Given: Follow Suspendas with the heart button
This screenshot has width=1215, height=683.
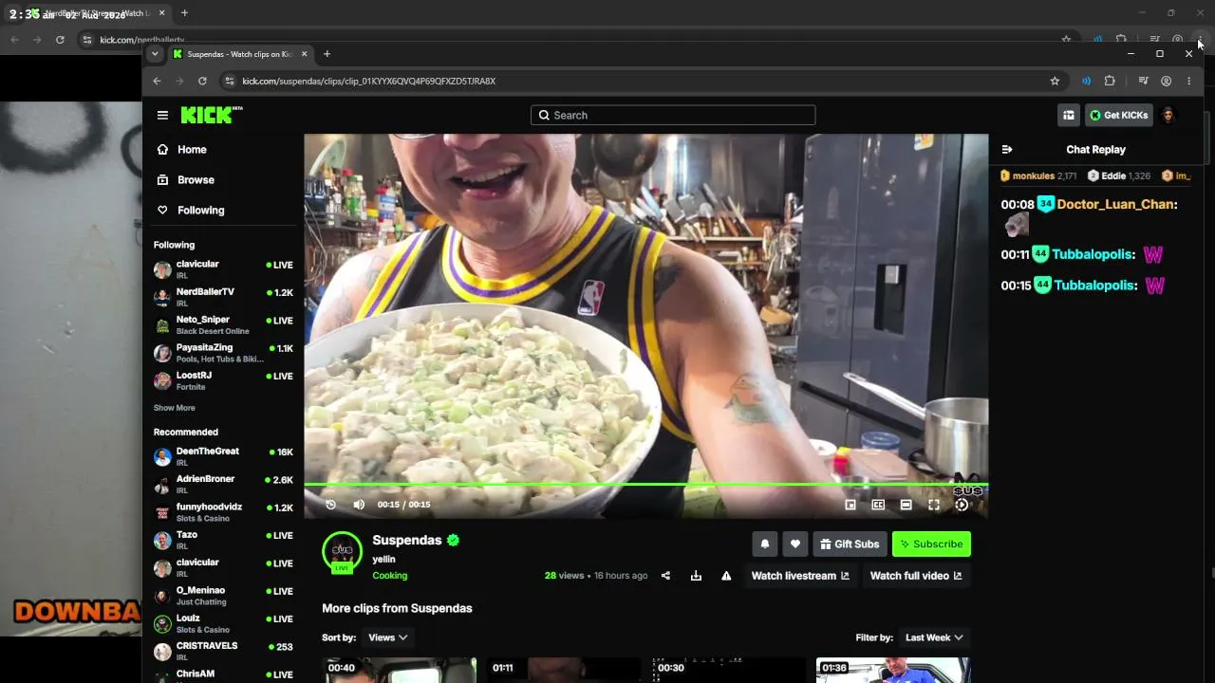Looking at the screenshot, I should tap(795, 544).
